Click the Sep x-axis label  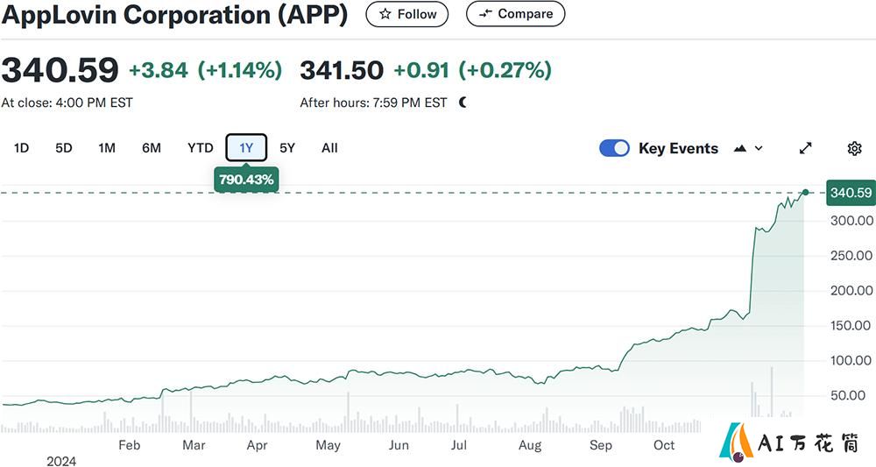click(x=601, y=445)
